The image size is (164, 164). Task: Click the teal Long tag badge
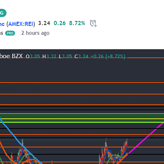pyautogui.click(x=3, y=13)
